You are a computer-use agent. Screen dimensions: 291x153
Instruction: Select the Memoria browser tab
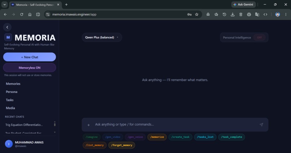pos(35,5)
